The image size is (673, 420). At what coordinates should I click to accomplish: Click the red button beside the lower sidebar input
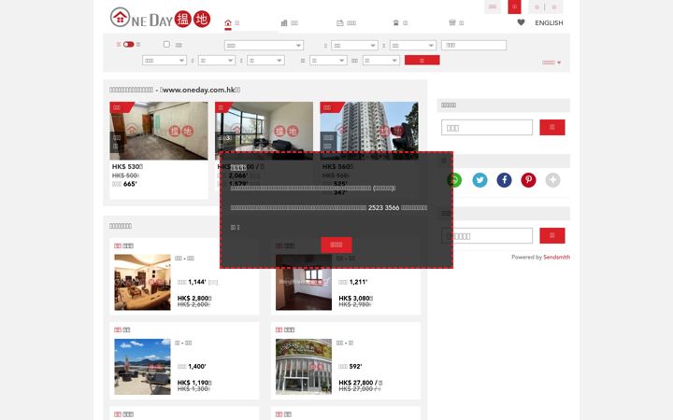[552, 236]
